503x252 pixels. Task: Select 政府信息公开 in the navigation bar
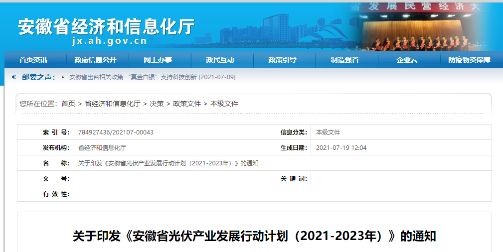95,60
